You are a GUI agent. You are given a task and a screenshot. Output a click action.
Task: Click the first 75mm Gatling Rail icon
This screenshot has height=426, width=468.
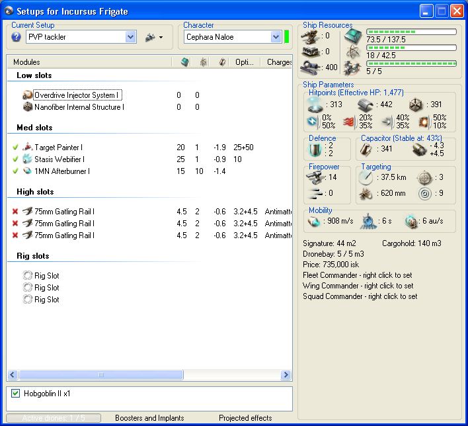point(28,211)
